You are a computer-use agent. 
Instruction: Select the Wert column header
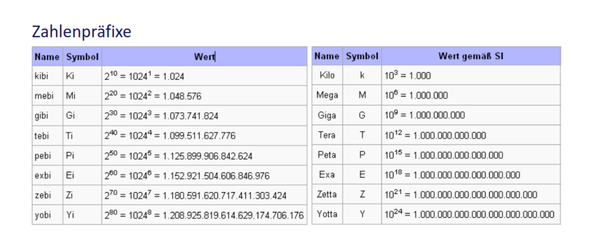click(204, 57)
